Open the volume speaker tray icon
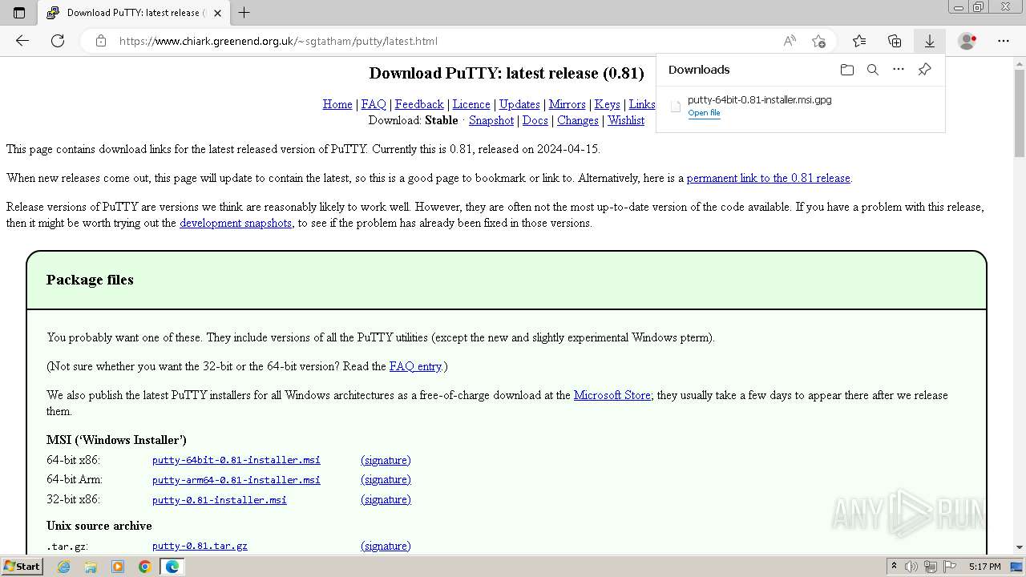This screenshot has width=1026, height=577. tap(911, 567)
